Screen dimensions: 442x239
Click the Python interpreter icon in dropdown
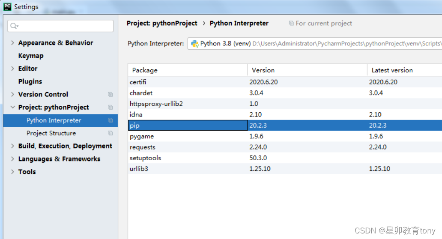195,44
